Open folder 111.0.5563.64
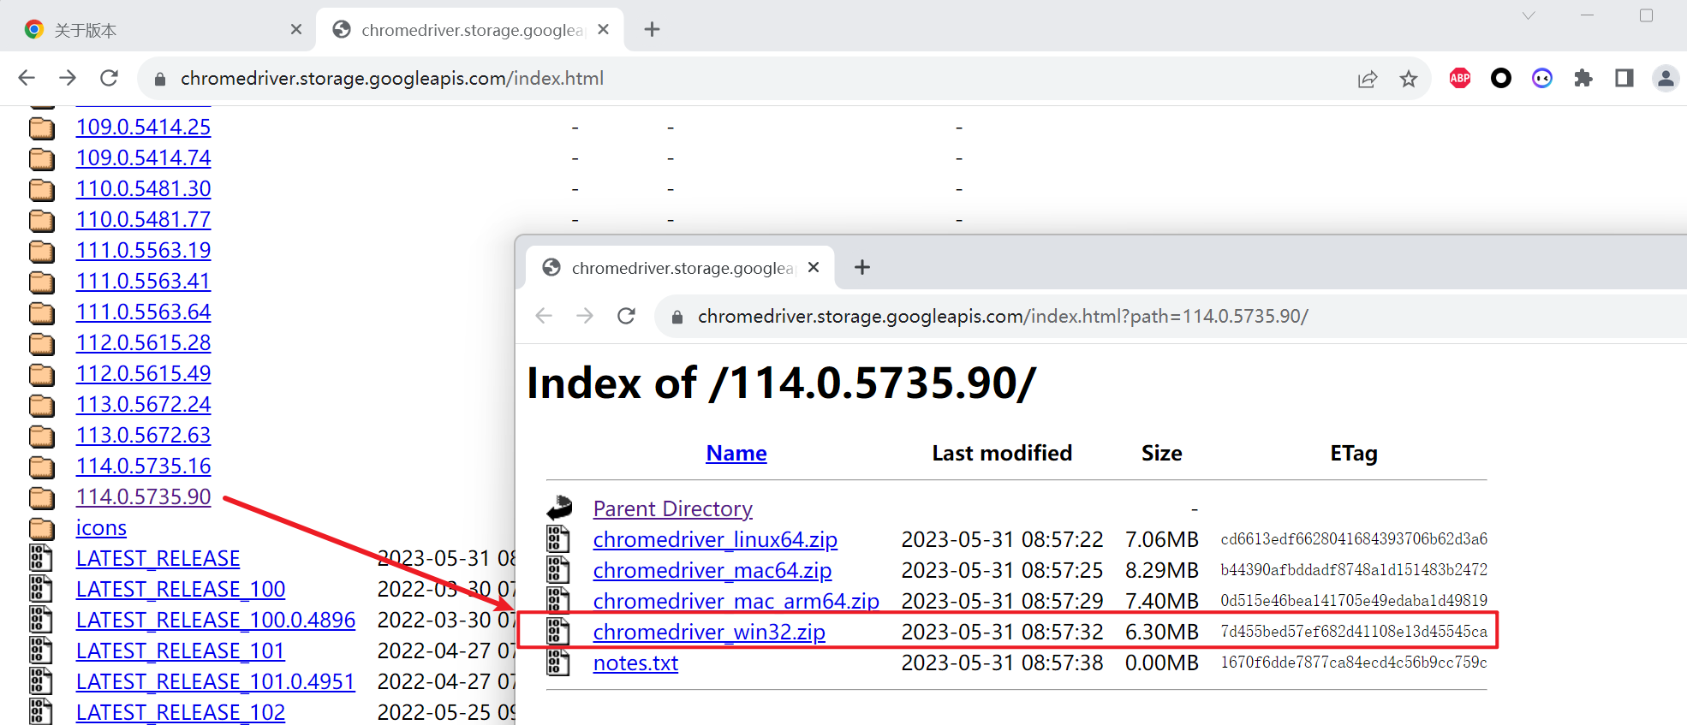1687x725 pixels. tap(143, 312)
